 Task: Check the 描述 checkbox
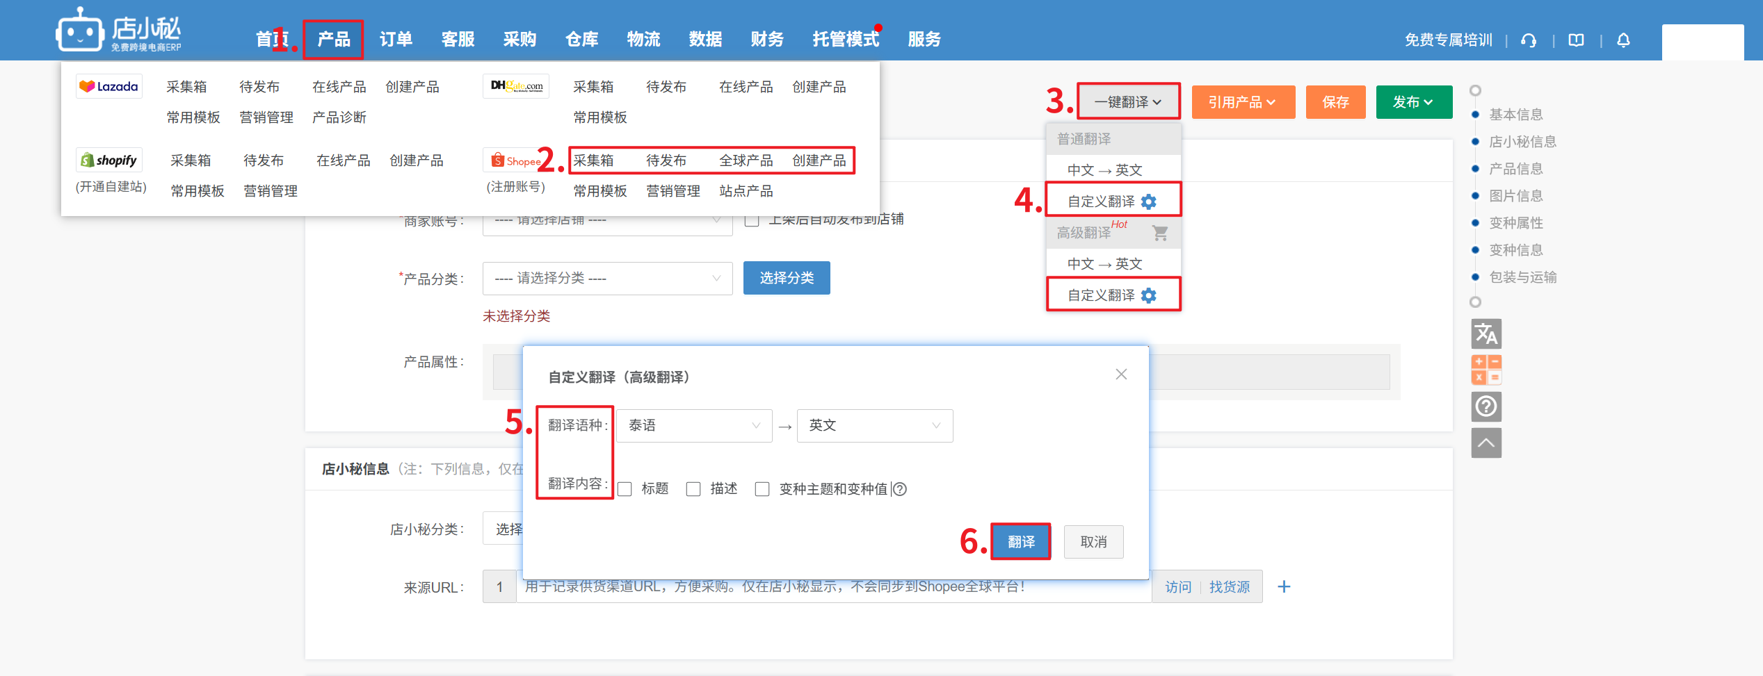click(x=693, y=489)
